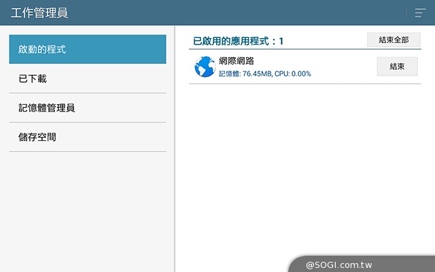Go to the 儲存空間 tab
The width and height of the screenshot is (435, 272).
pyautogui.click(x=88, y=137)
